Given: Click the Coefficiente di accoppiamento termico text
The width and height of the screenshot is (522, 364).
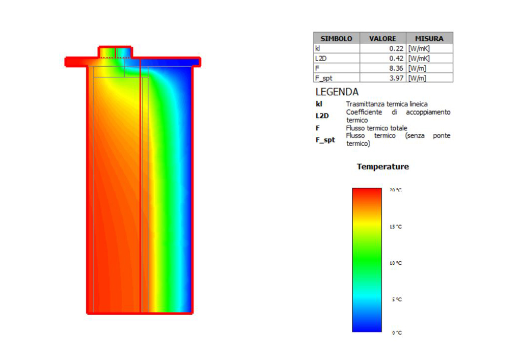Looking at the screenshot, I should [398, 116].
